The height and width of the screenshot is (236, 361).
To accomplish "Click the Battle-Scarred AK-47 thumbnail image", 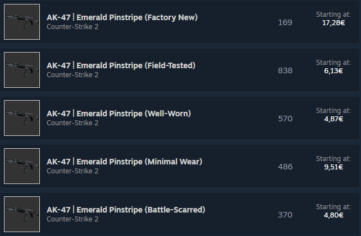I will click(x=22, y=214).
